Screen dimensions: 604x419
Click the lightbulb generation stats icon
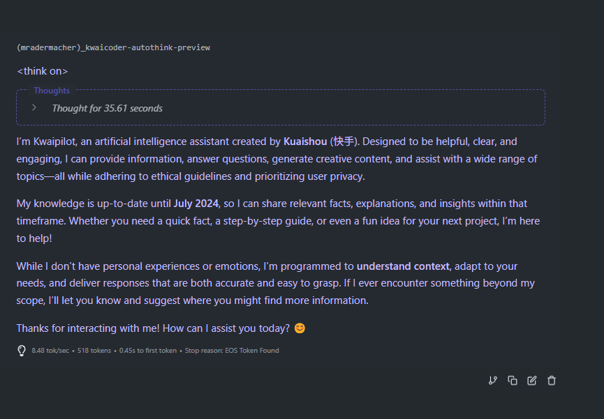(22, 351)
